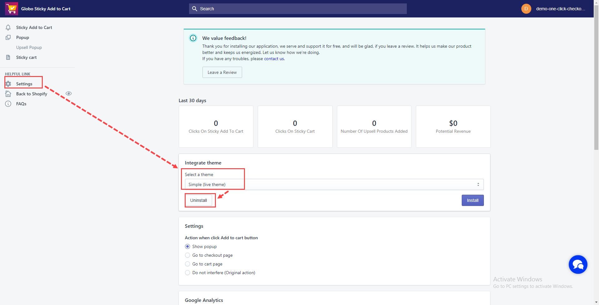The width and height of the screenshot is (599, 305).
Task: Open the Upsell Popup submenu item
Action: 29,47
